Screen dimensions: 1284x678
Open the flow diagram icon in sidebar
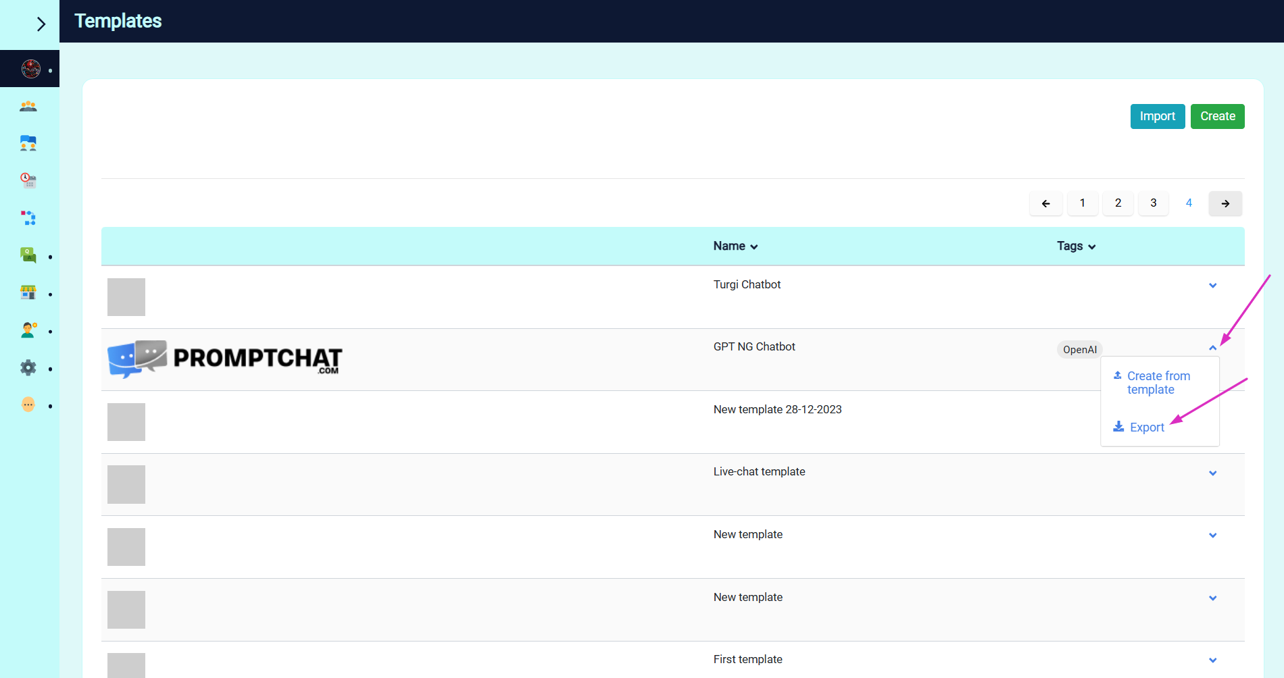(x=28, y=217)
